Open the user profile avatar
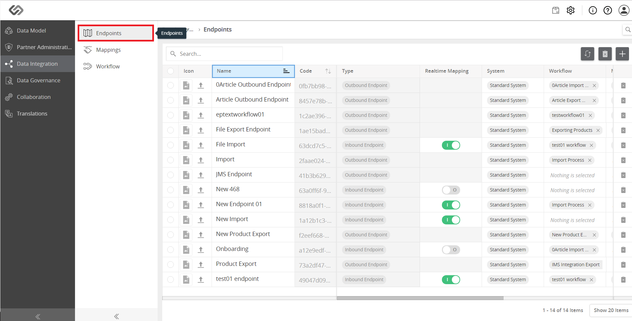Screen dimensions: 632x321 click(624, 10)
